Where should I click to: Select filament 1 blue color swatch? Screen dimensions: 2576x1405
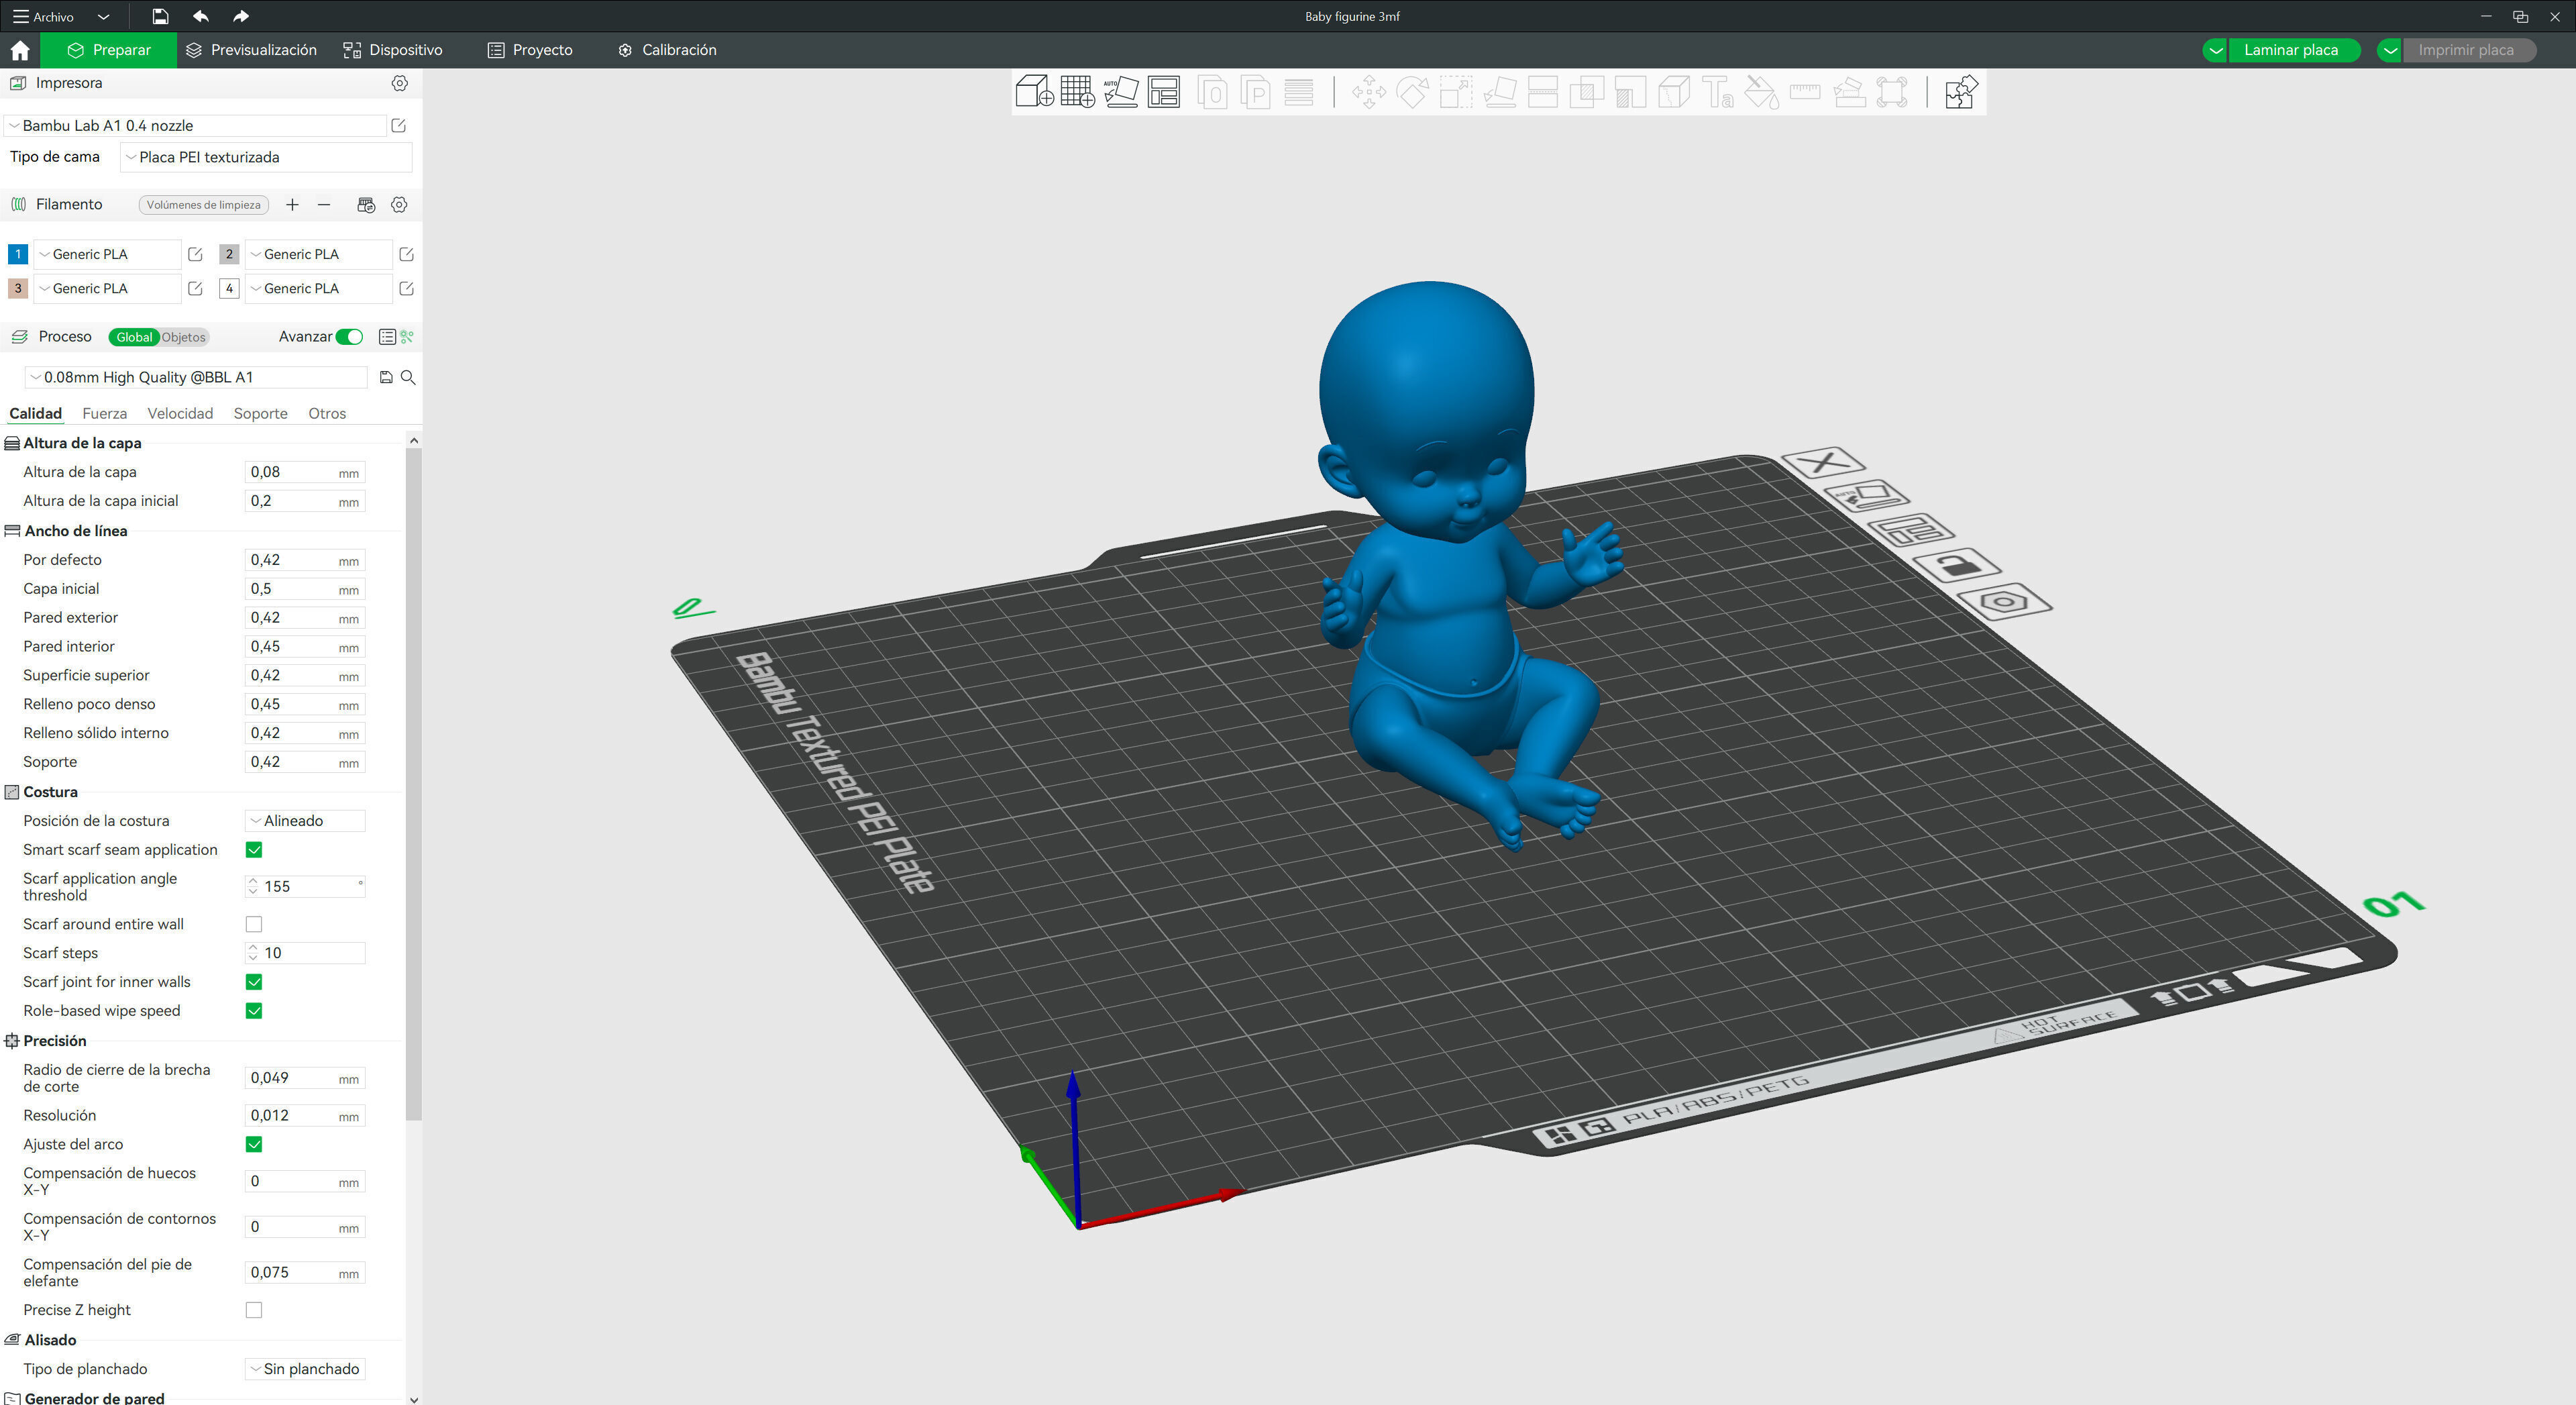click(17, 254)
